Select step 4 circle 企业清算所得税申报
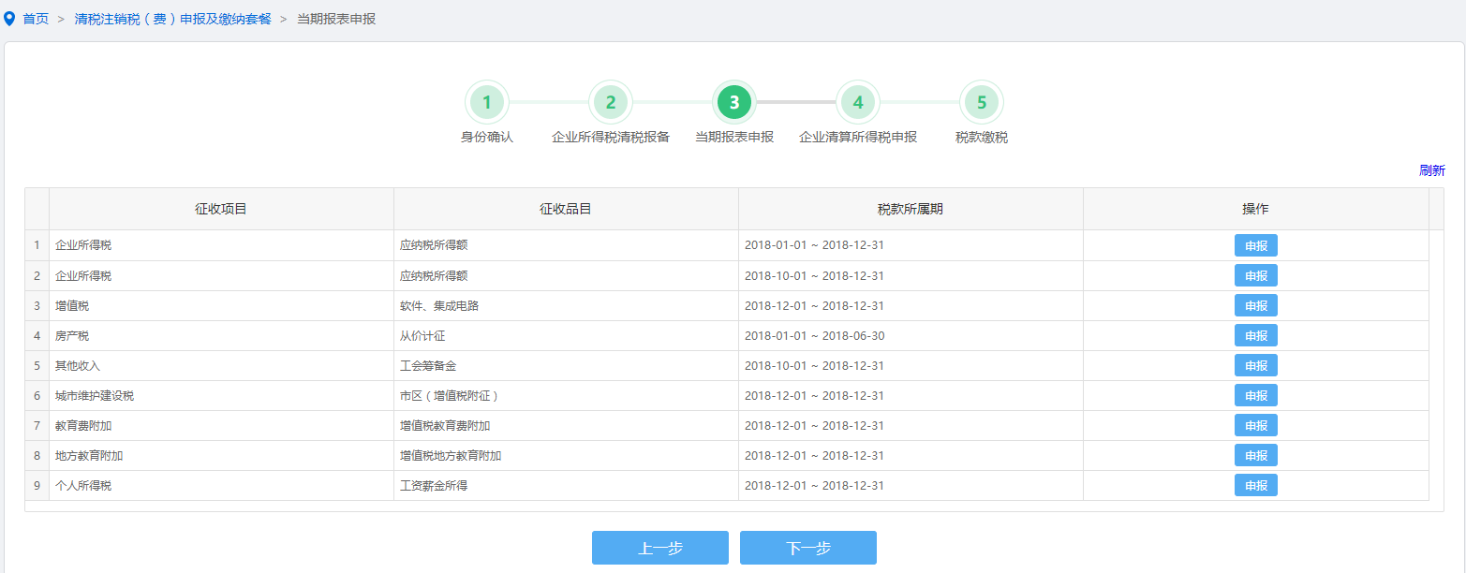The height and width of the screenshot is (573, 1466). [x=857, y=103]
